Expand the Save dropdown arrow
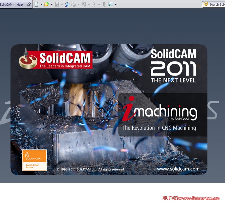Screen dimensions: 225x202 click(62, 5)
